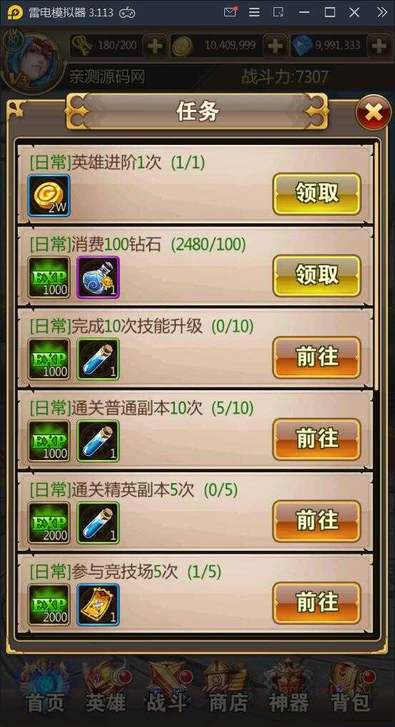Image resolution: width=395 pixels, height=727 pixels.
Task: Tap the 2W gold coin reward icon
Action: 49,195
